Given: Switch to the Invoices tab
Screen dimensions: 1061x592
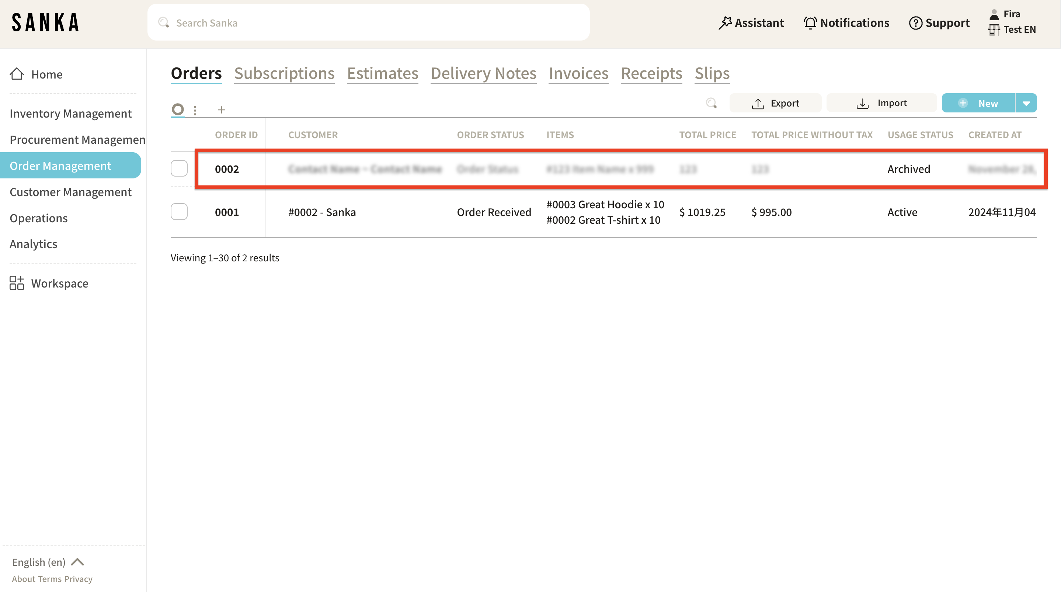Looking at the screenshot, I should tap(578, 73).
